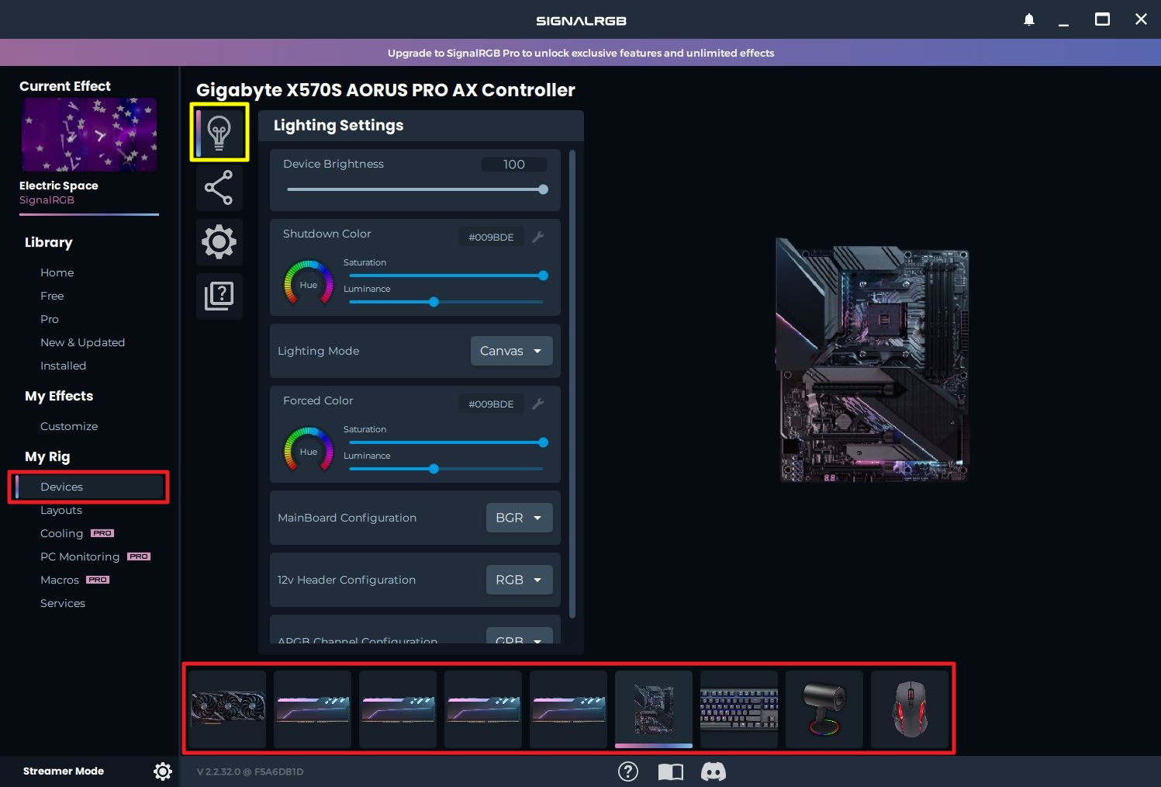Viewport: 1161px width, 787px height.
Task: Click the notification bell in the title bar
Action: click(x=1029, y=19)
